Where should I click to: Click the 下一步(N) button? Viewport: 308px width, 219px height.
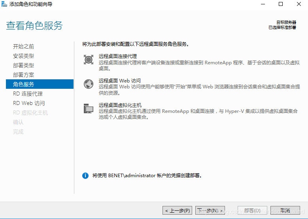tap(210, 211)
